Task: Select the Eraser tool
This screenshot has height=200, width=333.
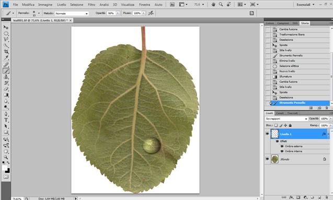Action: [6, 89]
